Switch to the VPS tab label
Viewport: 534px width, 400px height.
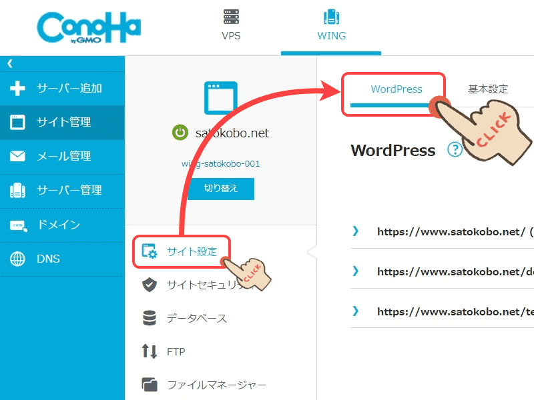pos(231,36)
